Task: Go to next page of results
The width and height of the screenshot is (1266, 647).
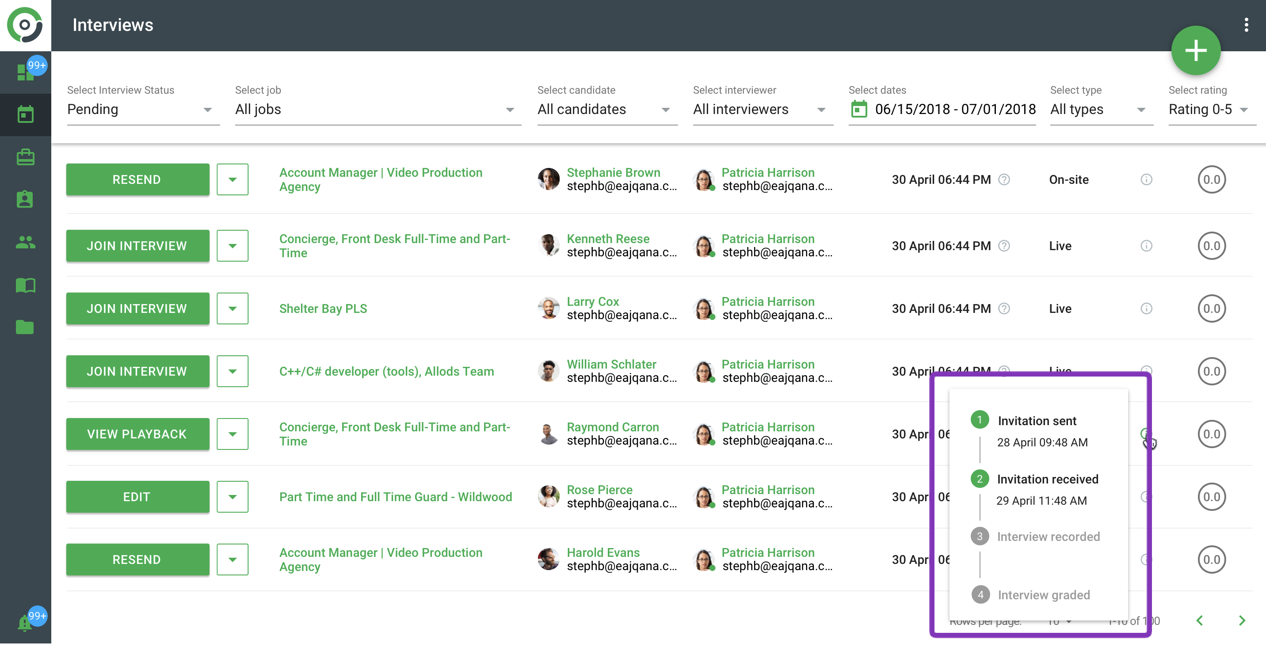Action: (x=1241, y=620)
